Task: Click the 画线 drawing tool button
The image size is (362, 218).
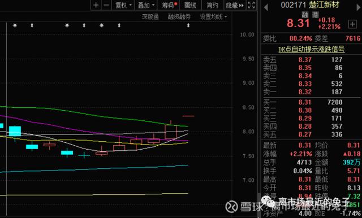Action: pyautogui.click(x=190, y=5)
